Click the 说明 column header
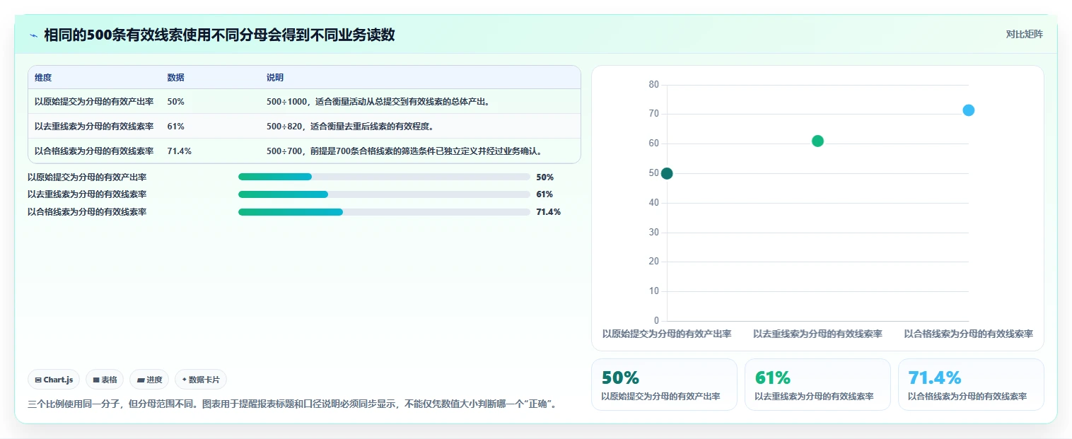Image resolution: width=1072 pixels, height=439 pixels. [275, 78]
